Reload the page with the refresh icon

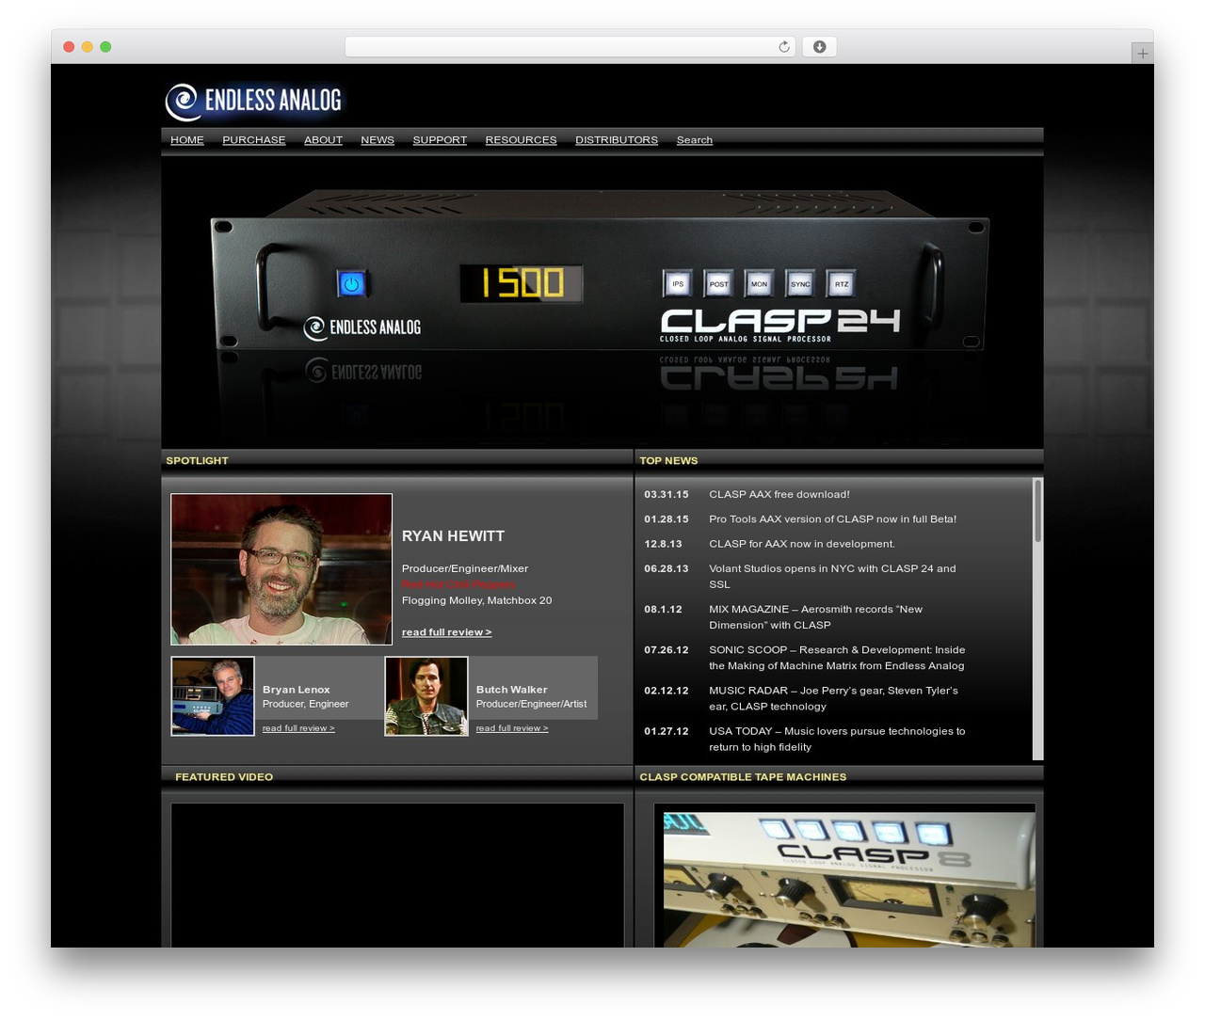click(x=784, y=47)
